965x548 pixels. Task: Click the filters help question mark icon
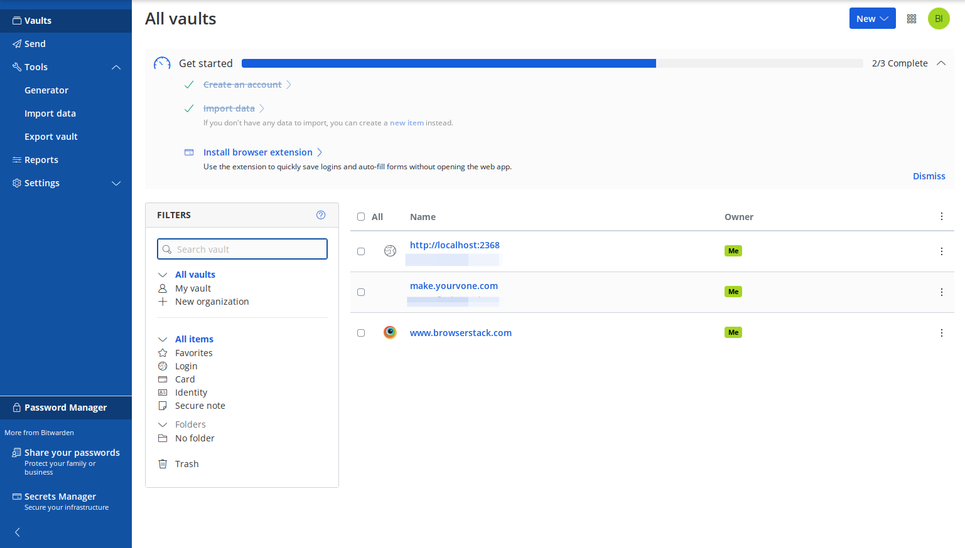321,215
